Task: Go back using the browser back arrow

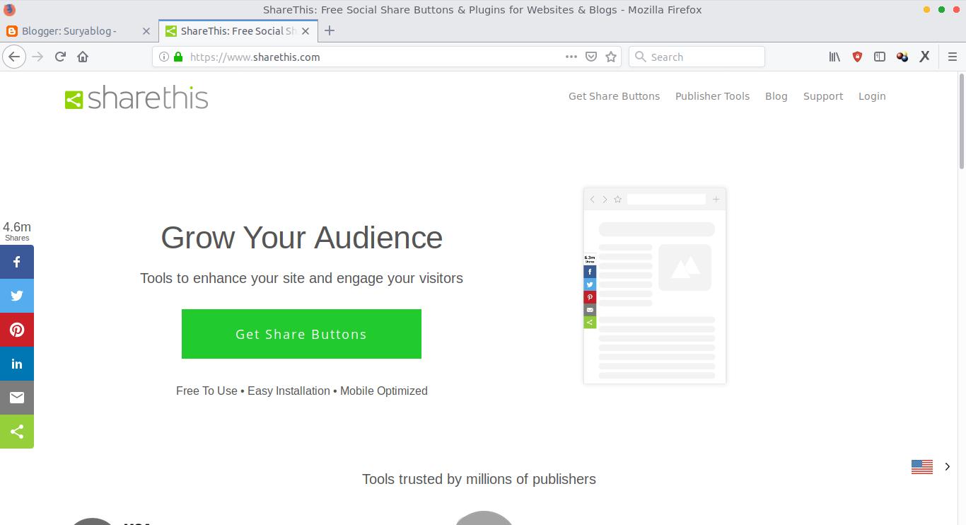Action: point(14,57)
